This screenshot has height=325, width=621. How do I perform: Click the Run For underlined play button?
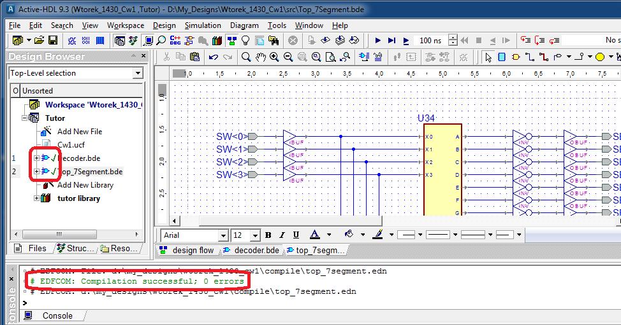click(x=406, y=41)
